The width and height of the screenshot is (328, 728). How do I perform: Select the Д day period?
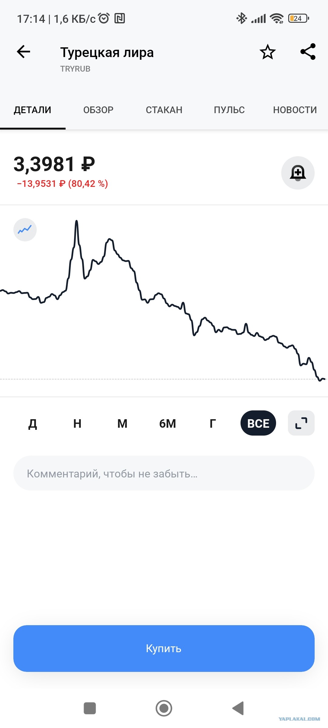point(32,423)
